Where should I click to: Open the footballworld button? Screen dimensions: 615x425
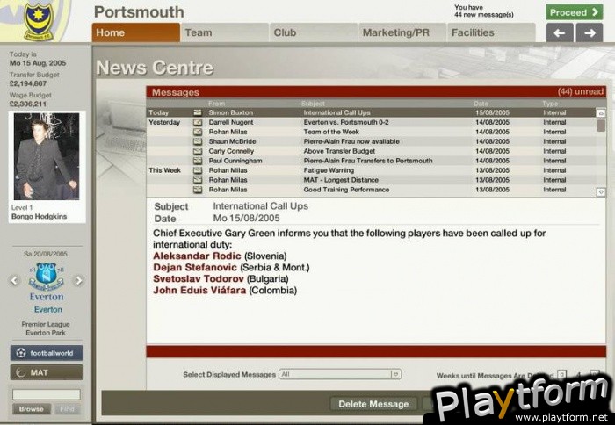pyautogui.click(x=47, y=352)
